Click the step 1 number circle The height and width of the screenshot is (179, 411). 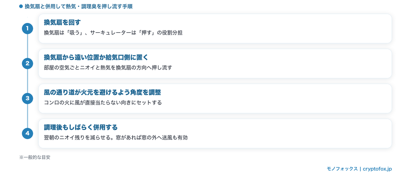27,28
